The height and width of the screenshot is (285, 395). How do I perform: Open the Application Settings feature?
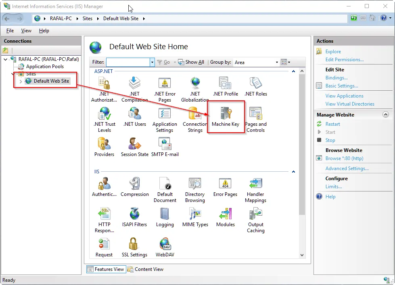(x=165, y=120)
